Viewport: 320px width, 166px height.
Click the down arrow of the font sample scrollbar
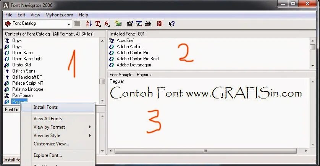coord(313,145)
